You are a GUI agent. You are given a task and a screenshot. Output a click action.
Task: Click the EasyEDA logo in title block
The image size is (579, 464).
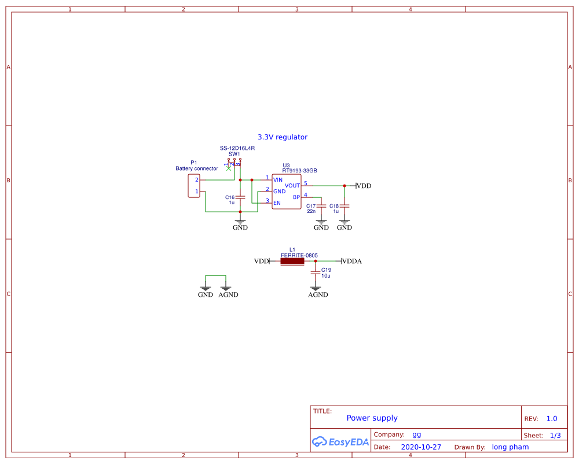(340, 442)
